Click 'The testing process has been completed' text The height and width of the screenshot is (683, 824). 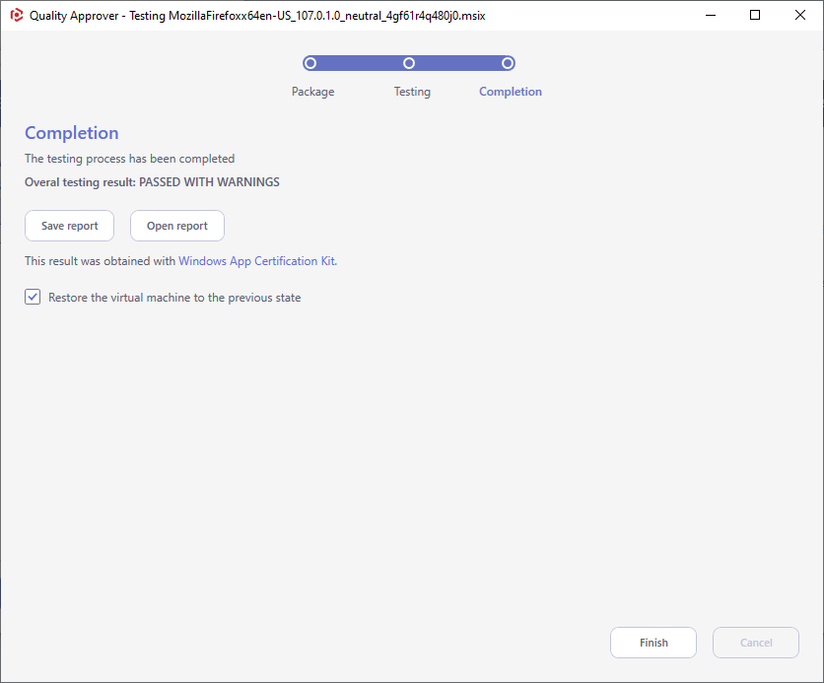129,159
